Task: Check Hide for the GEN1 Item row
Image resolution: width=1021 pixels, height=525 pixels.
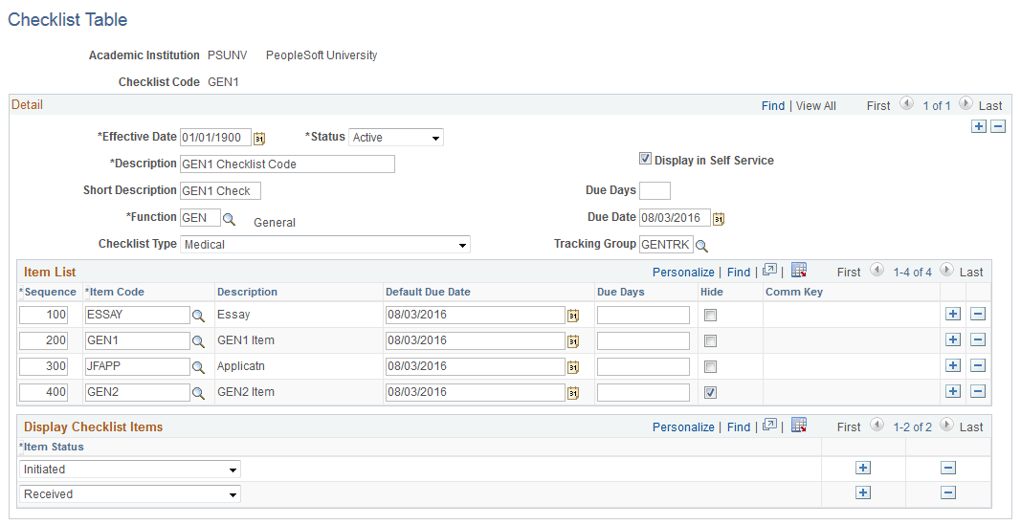Action: click(x=710, y=341)
